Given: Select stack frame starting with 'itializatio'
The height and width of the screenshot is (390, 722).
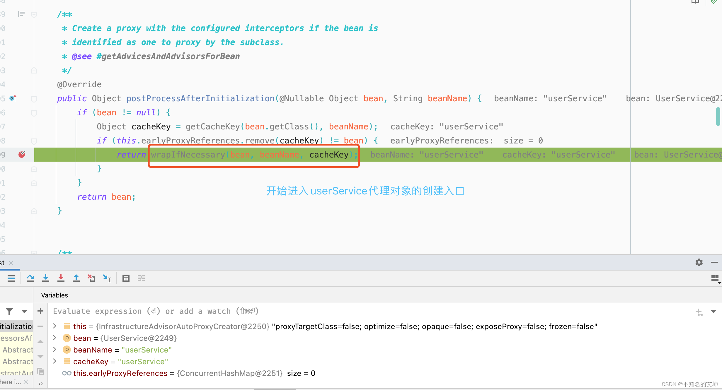Looking at the screenshot, I should [16, 326].
